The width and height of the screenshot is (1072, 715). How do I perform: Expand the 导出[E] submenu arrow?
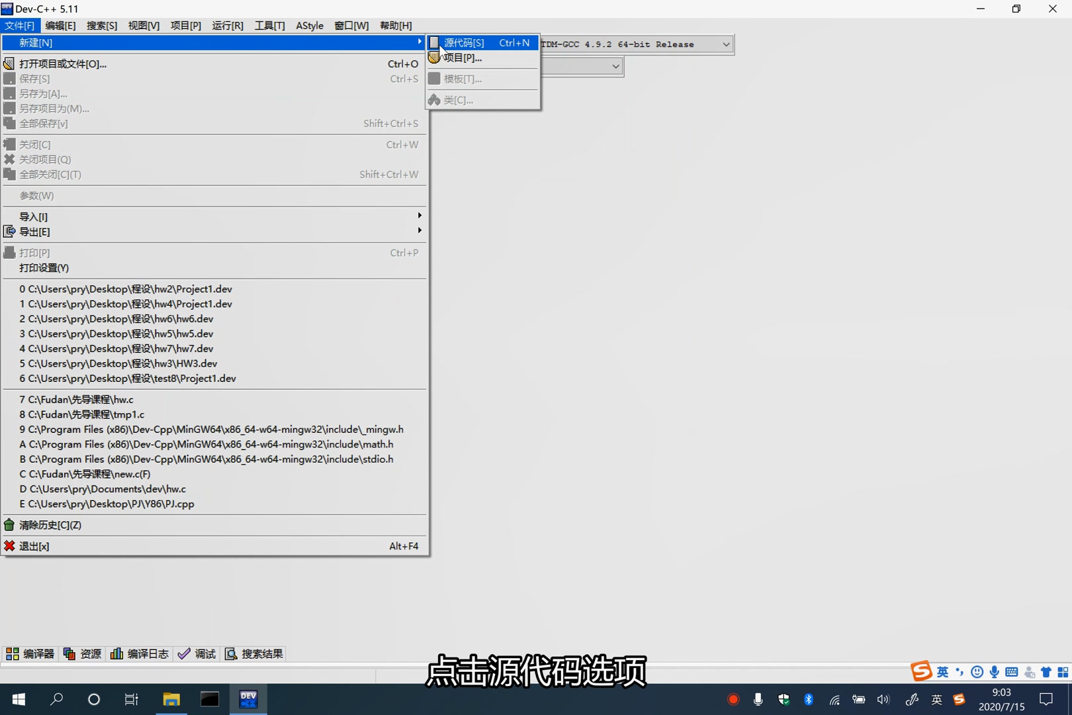tap(420, 230)
